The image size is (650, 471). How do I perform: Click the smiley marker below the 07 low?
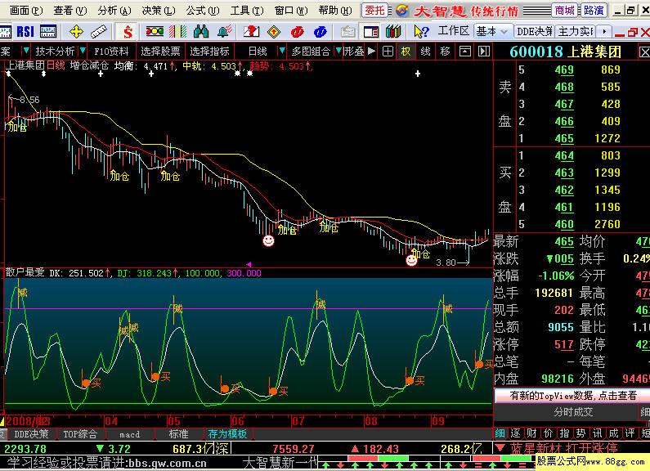point(269,240)
